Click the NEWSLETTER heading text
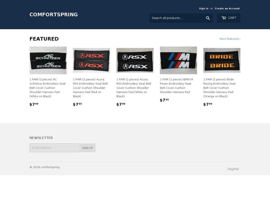The height and width of the screenshot is (203, 270). [41, 138]
